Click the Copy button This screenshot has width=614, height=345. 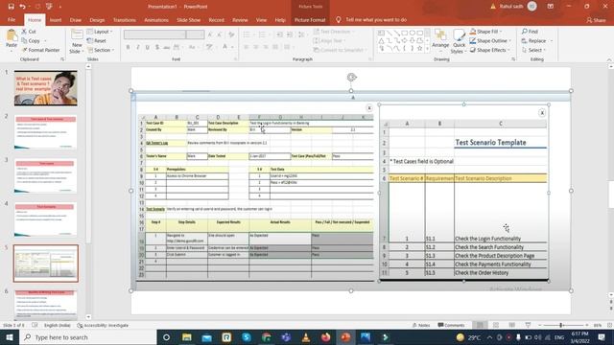[x=31, y=40]
